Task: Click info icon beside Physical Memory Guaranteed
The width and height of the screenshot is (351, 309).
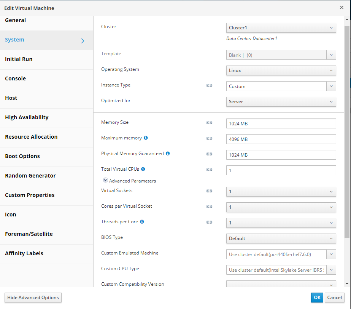Action: click(168, 154)
